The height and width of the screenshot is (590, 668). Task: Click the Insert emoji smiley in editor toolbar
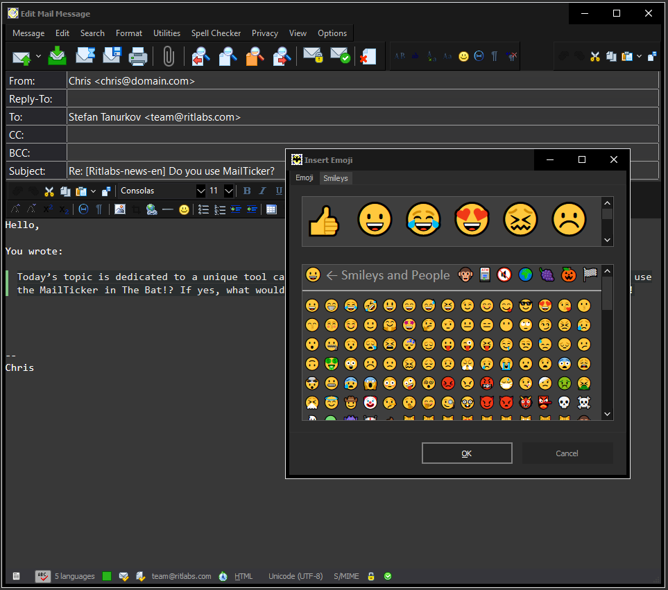184,209
